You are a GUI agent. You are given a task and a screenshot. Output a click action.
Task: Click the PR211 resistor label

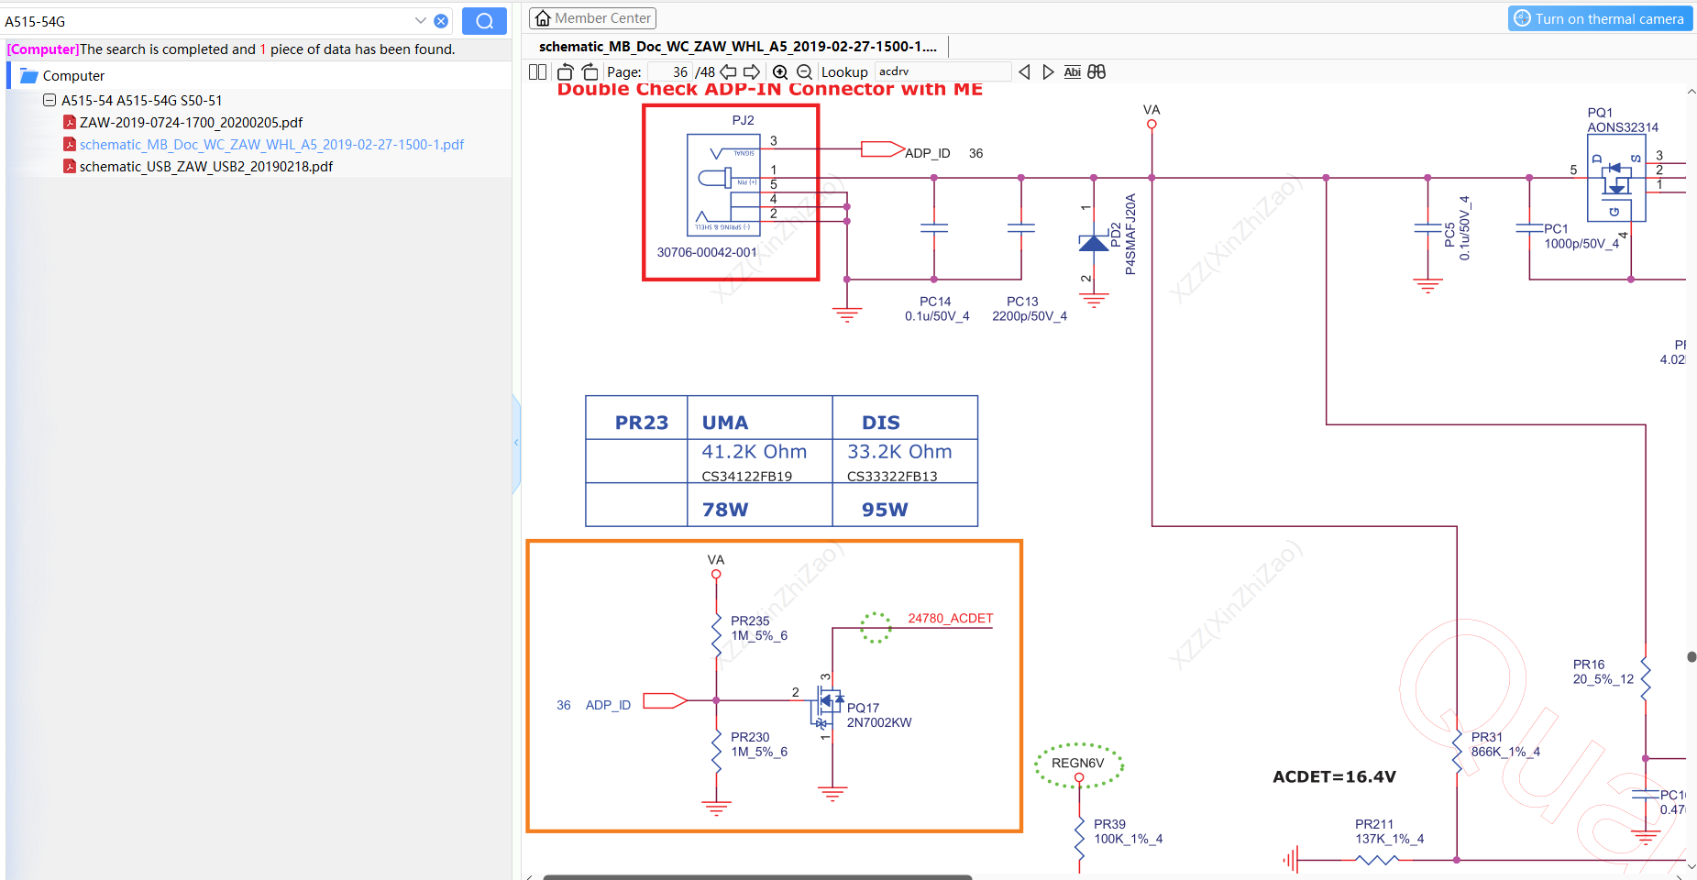[1374, 824]
